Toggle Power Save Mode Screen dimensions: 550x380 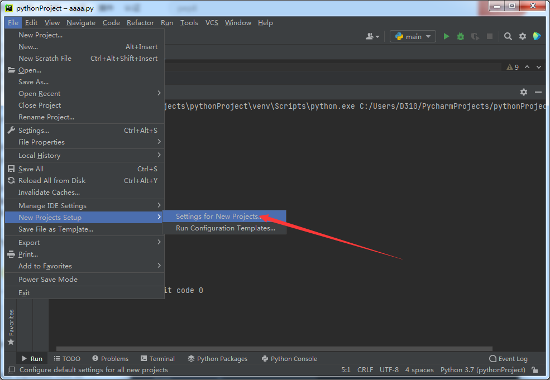click(84, 280)
